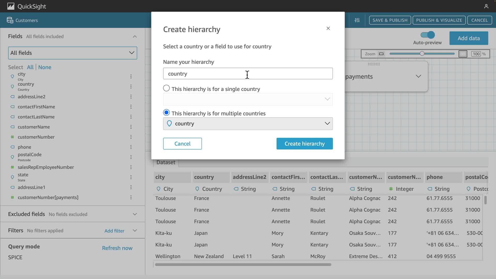Image resolution: width=496 pixels, height=279 pixels.
Task: Select multiple countries hierarchy radio option
Action: click(x=166, y=113)
